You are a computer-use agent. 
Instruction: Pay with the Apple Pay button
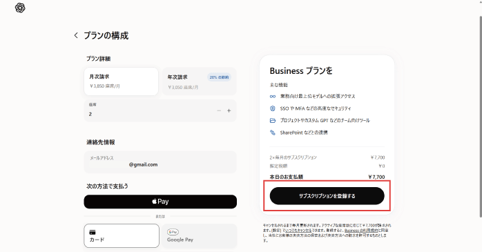pyautogui.click(x=160, y=202)
